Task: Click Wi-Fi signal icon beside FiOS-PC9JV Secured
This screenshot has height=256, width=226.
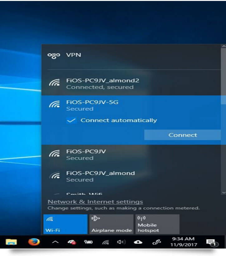Action: [x=55, y=154]
